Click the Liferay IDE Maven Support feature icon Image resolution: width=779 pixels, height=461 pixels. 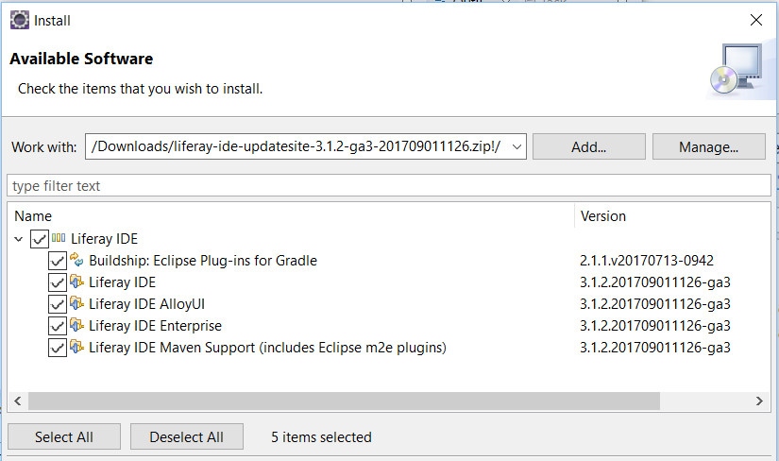(76, 347)
